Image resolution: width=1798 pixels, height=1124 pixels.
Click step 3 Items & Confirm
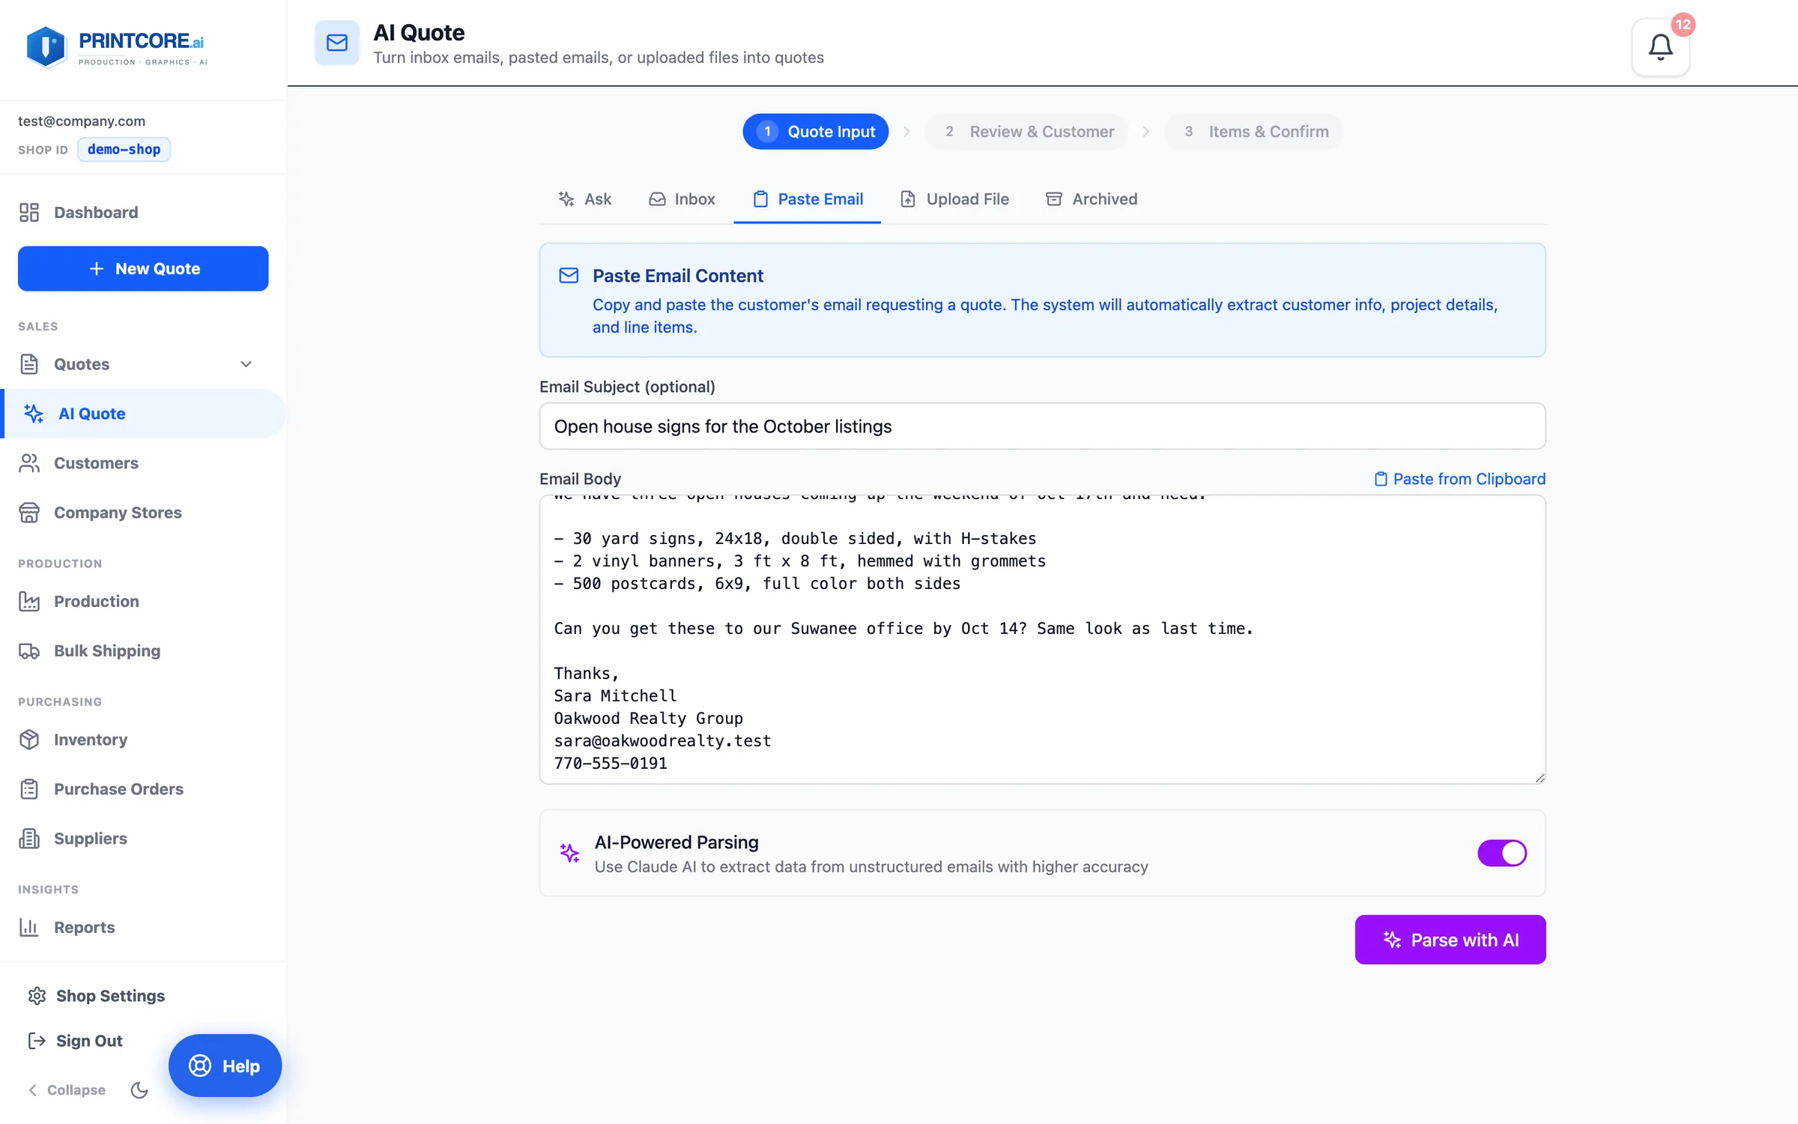[x=1253, y=132]
